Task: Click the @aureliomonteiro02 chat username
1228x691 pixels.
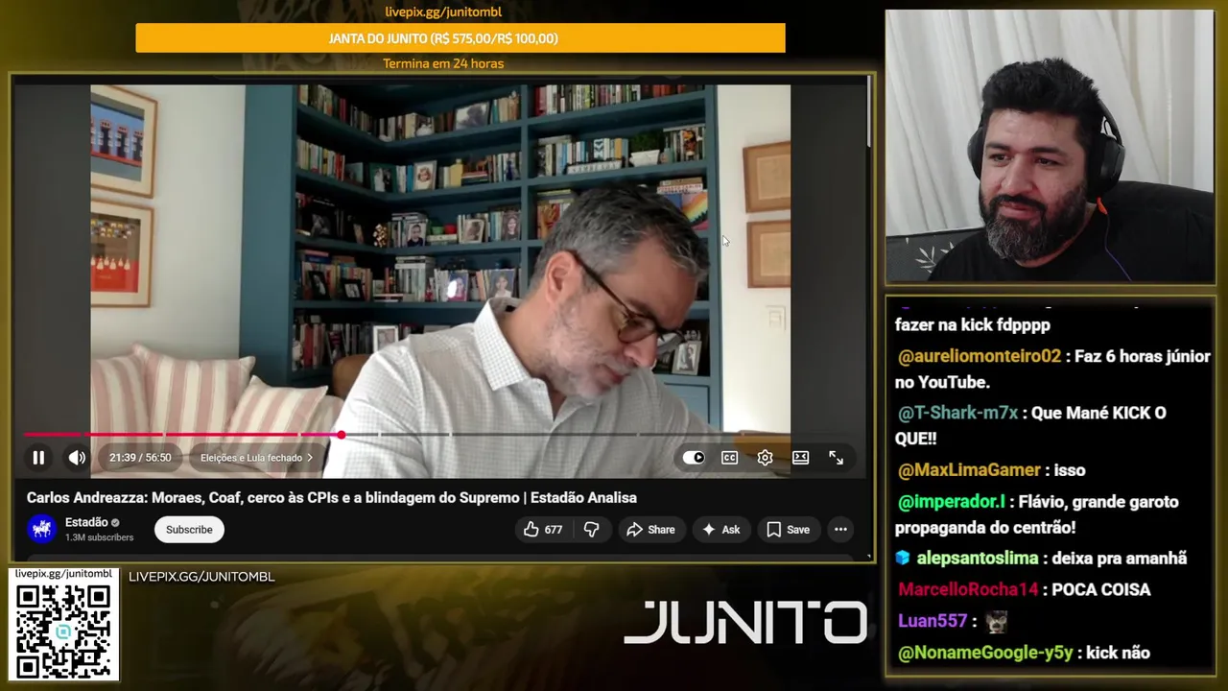Action: coord(980,356)
